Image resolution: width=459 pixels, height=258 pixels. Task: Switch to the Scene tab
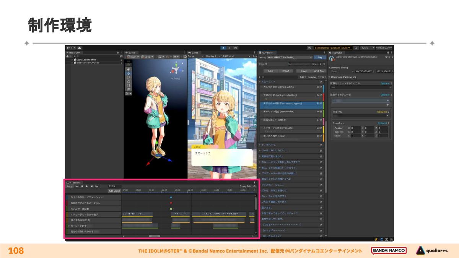(x=131, y=52)
